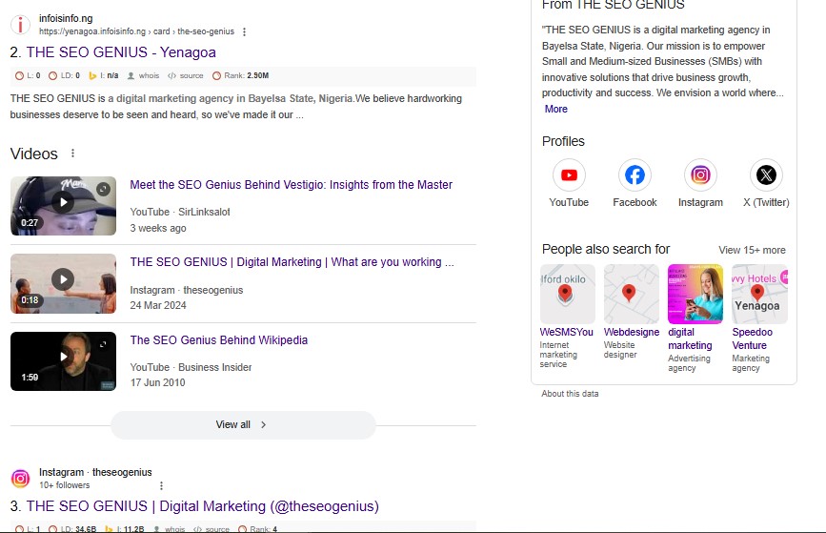Click 'YouTube · Business Insider' source text

click(x=191, y=367)
